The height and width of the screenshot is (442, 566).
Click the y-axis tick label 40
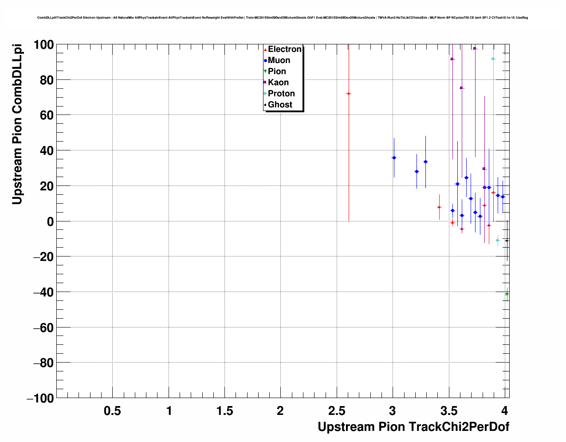point(47,151)
